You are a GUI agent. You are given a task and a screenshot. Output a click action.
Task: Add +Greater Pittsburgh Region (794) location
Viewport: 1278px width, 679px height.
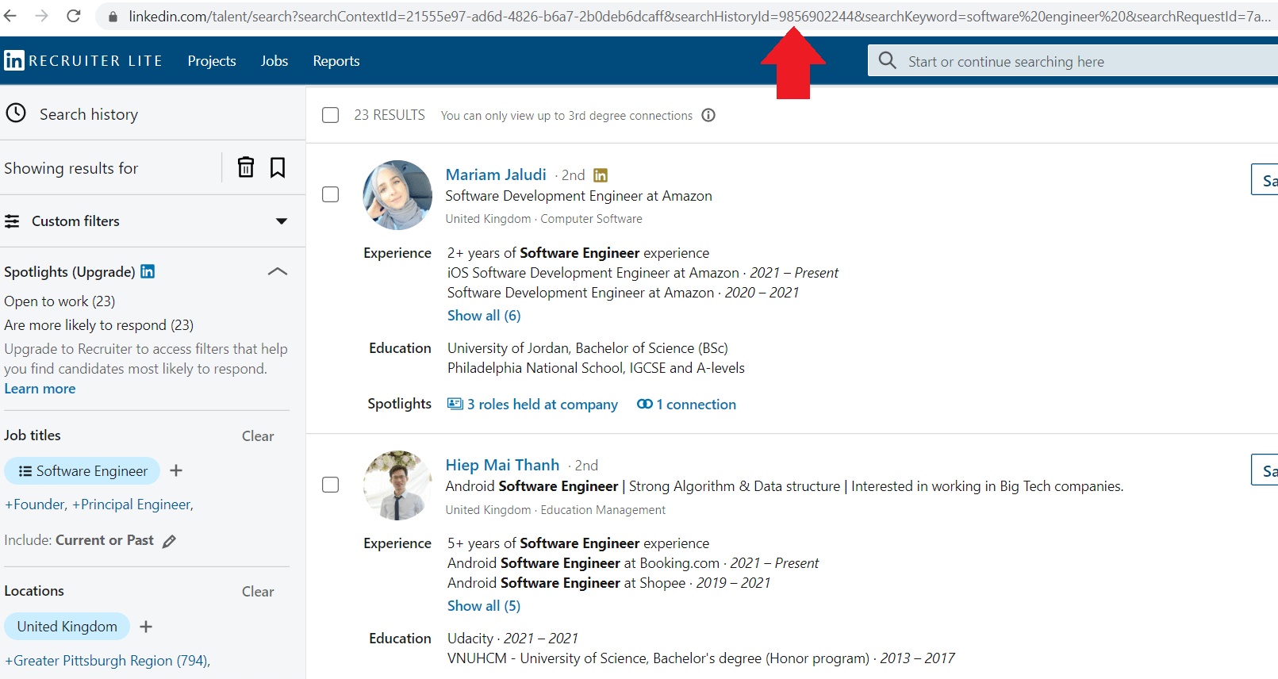tap(107, 661)
